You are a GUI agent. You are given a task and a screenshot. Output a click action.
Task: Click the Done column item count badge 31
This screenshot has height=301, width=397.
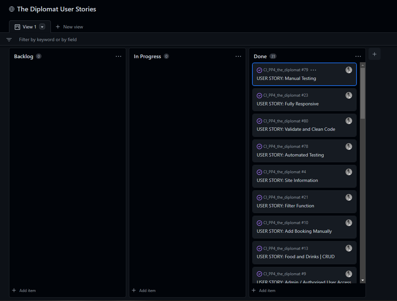[273, 57]
